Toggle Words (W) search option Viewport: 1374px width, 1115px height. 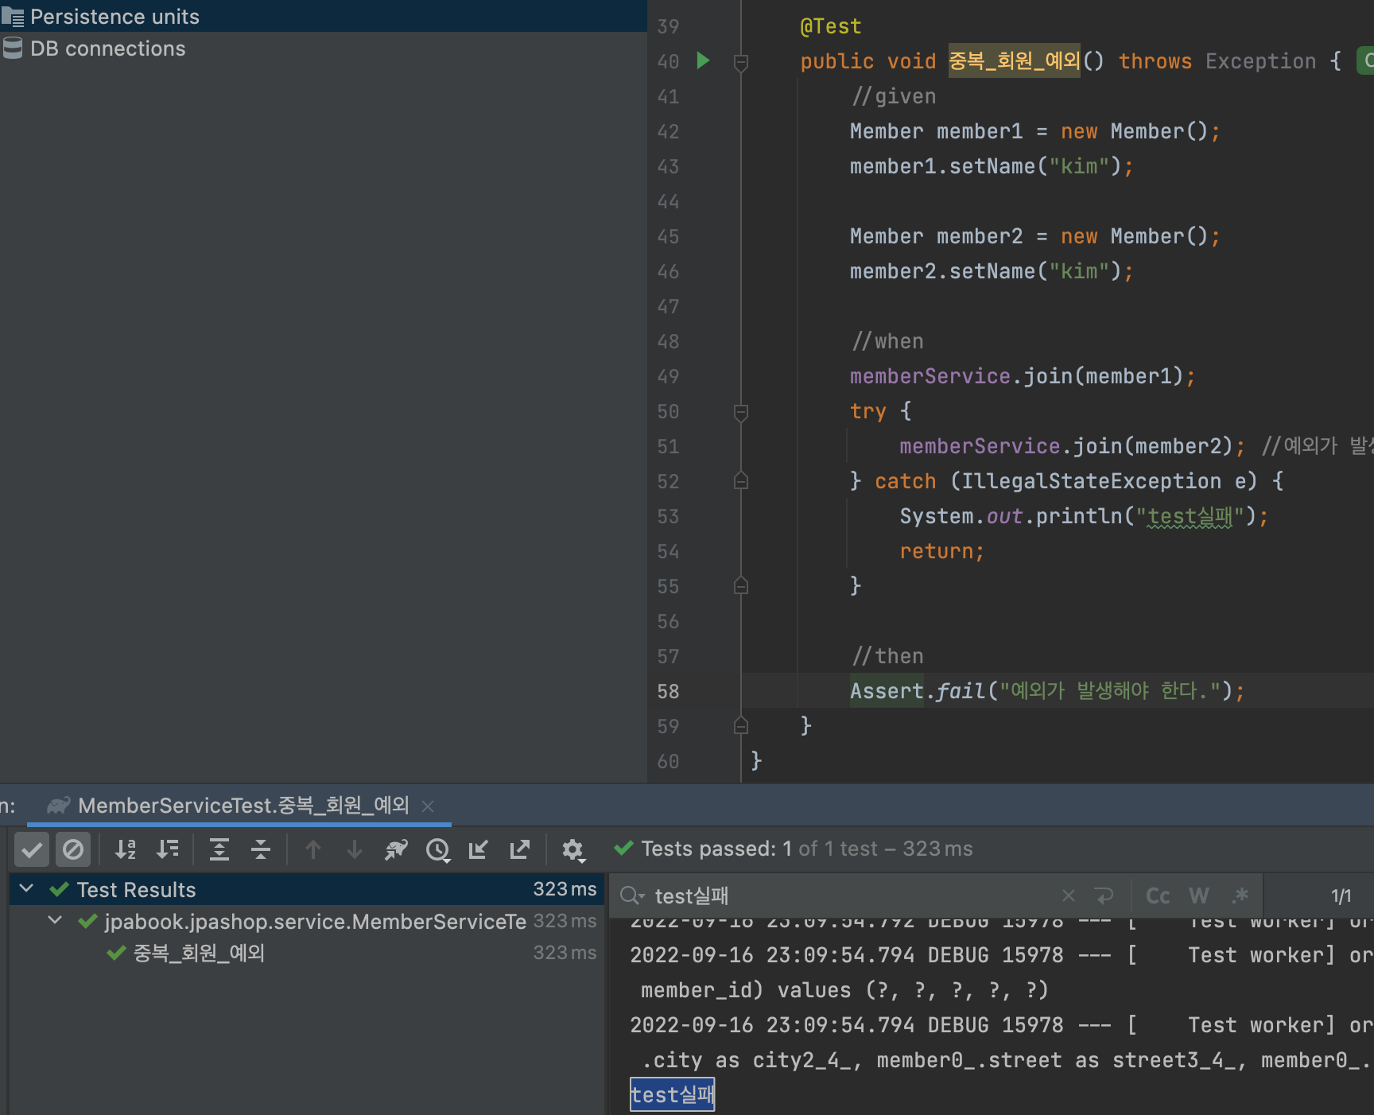point(1199,896)
